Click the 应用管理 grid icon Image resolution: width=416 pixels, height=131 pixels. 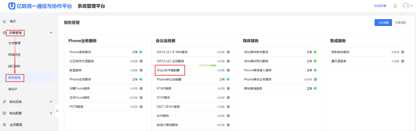[x=4, y=125]
